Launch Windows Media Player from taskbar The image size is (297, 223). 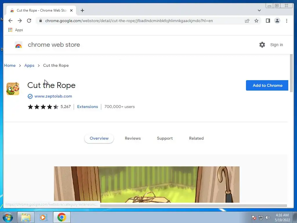pyautogui.click(x=43, y=217)
